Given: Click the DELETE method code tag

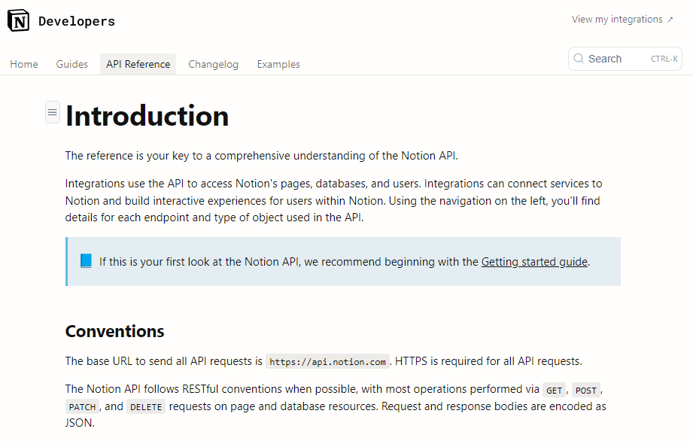Looking at the screenshot, I should [146, 407].
